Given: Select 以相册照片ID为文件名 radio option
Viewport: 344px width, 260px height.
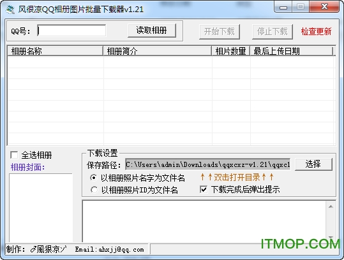Looking at the screenshot, I should pos(94,190).
